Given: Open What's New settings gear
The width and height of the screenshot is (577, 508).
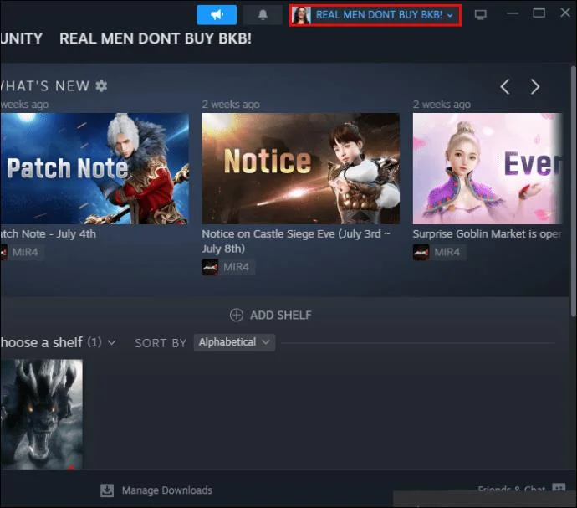Looking at the screenshot, I should (x=101, y=86).
